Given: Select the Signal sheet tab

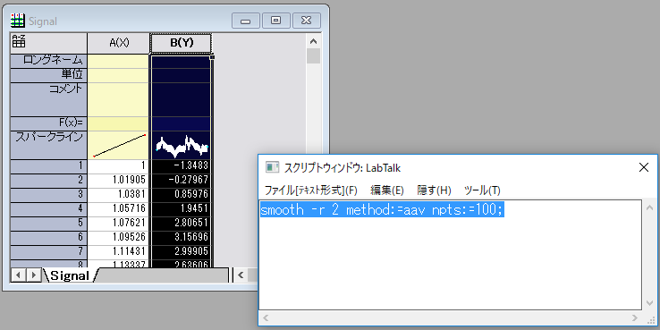Looking at the screenshot, I should point(70,275).
